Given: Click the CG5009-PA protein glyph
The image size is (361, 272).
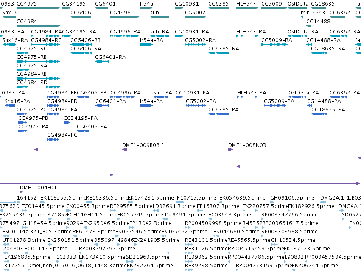Looking at the screenshot, I should click(x=275, y=105).
